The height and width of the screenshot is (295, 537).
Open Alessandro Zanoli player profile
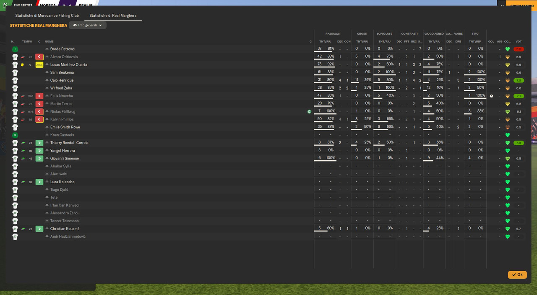point(65,213)
